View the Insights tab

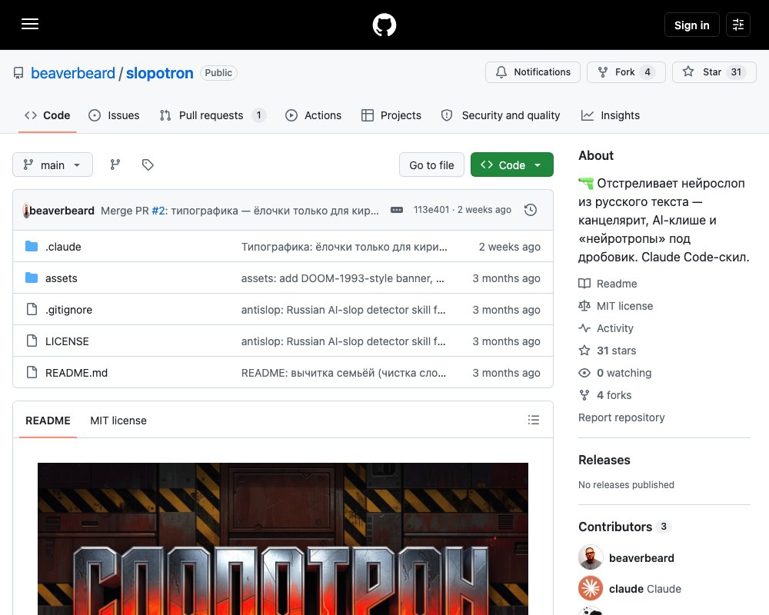pyautogui.click(x=611, y=115)
